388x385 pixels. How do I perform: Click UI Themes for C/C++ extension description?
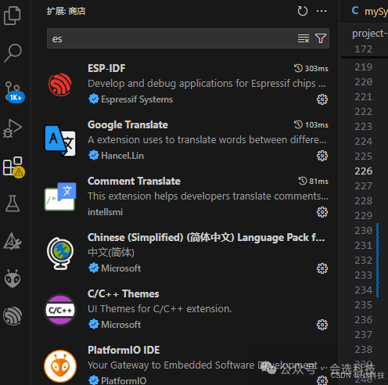coord(160,309)
